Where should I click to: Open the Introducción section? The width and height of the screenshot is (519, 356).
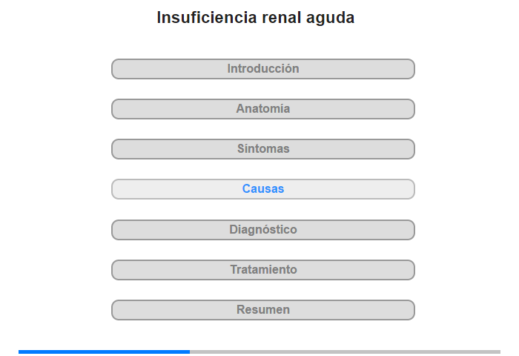[262, 69]
